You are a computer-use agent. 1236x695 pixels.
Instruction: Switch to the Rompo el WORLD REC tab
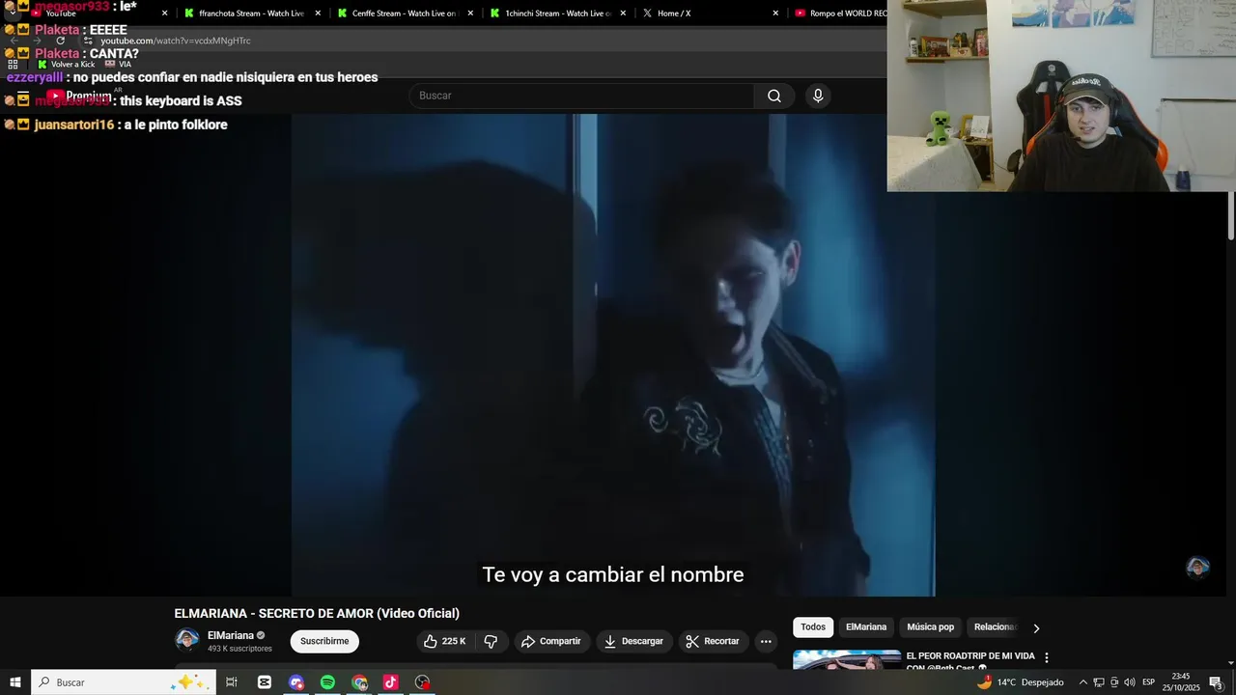[838, 14]
